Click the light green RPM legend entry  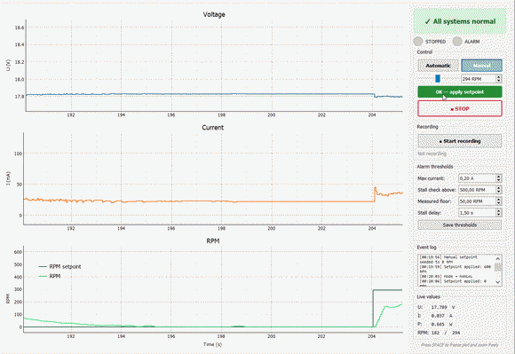coord(50,276)
